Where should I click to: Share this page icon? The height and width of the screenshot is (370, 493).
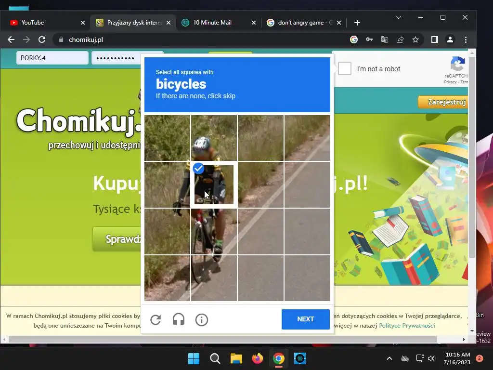click(x=400, y=40)
